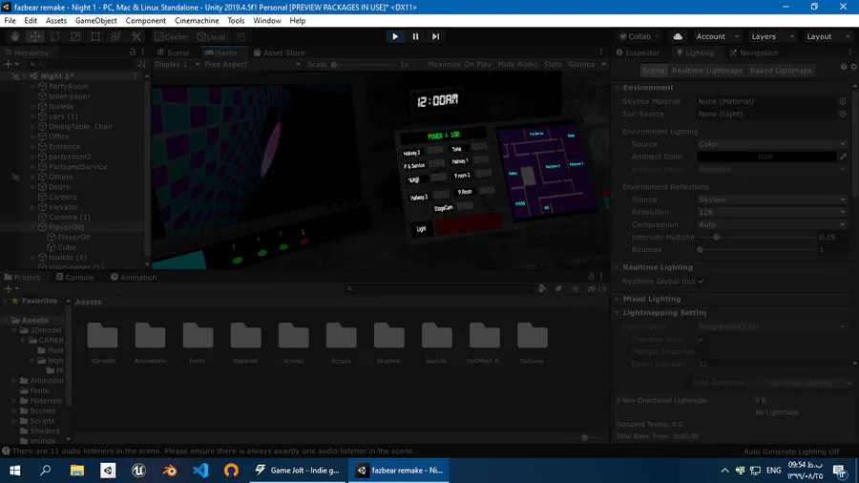Open the custom editor tools icon

136,36
